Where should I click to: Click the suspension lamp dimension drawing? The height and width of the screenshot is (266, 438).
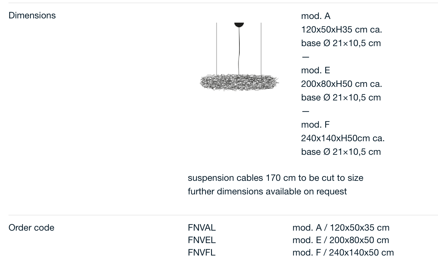(x=239, y=57)
